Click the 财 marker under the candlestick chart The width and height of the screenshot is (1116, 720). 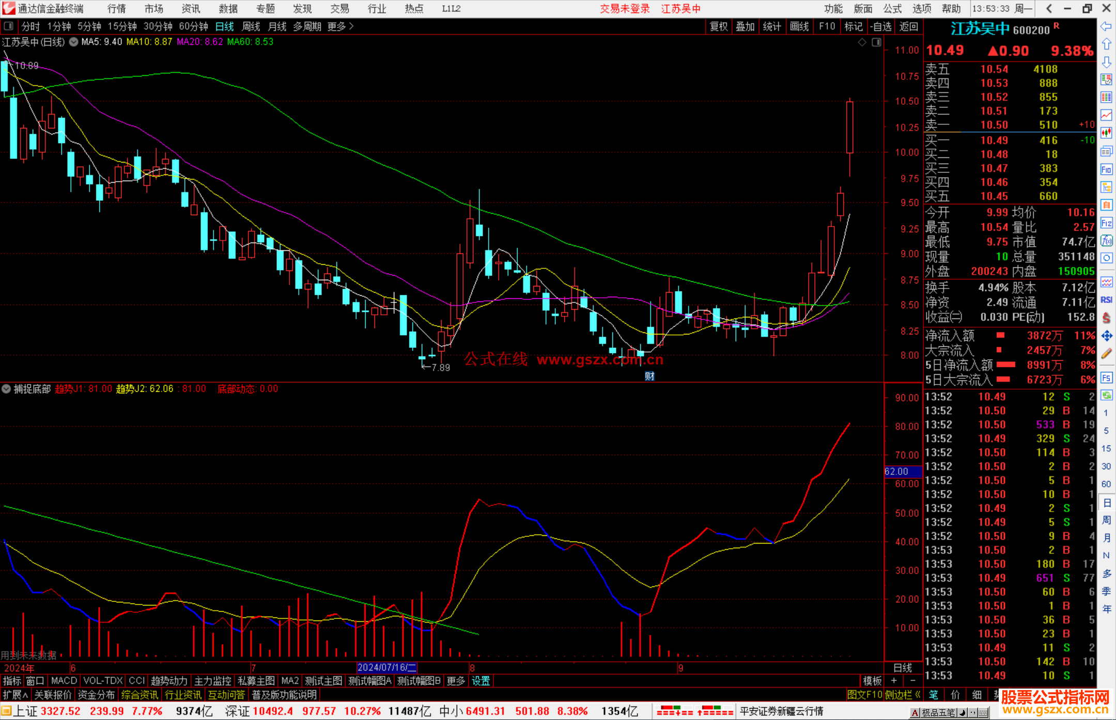(649, 376)
